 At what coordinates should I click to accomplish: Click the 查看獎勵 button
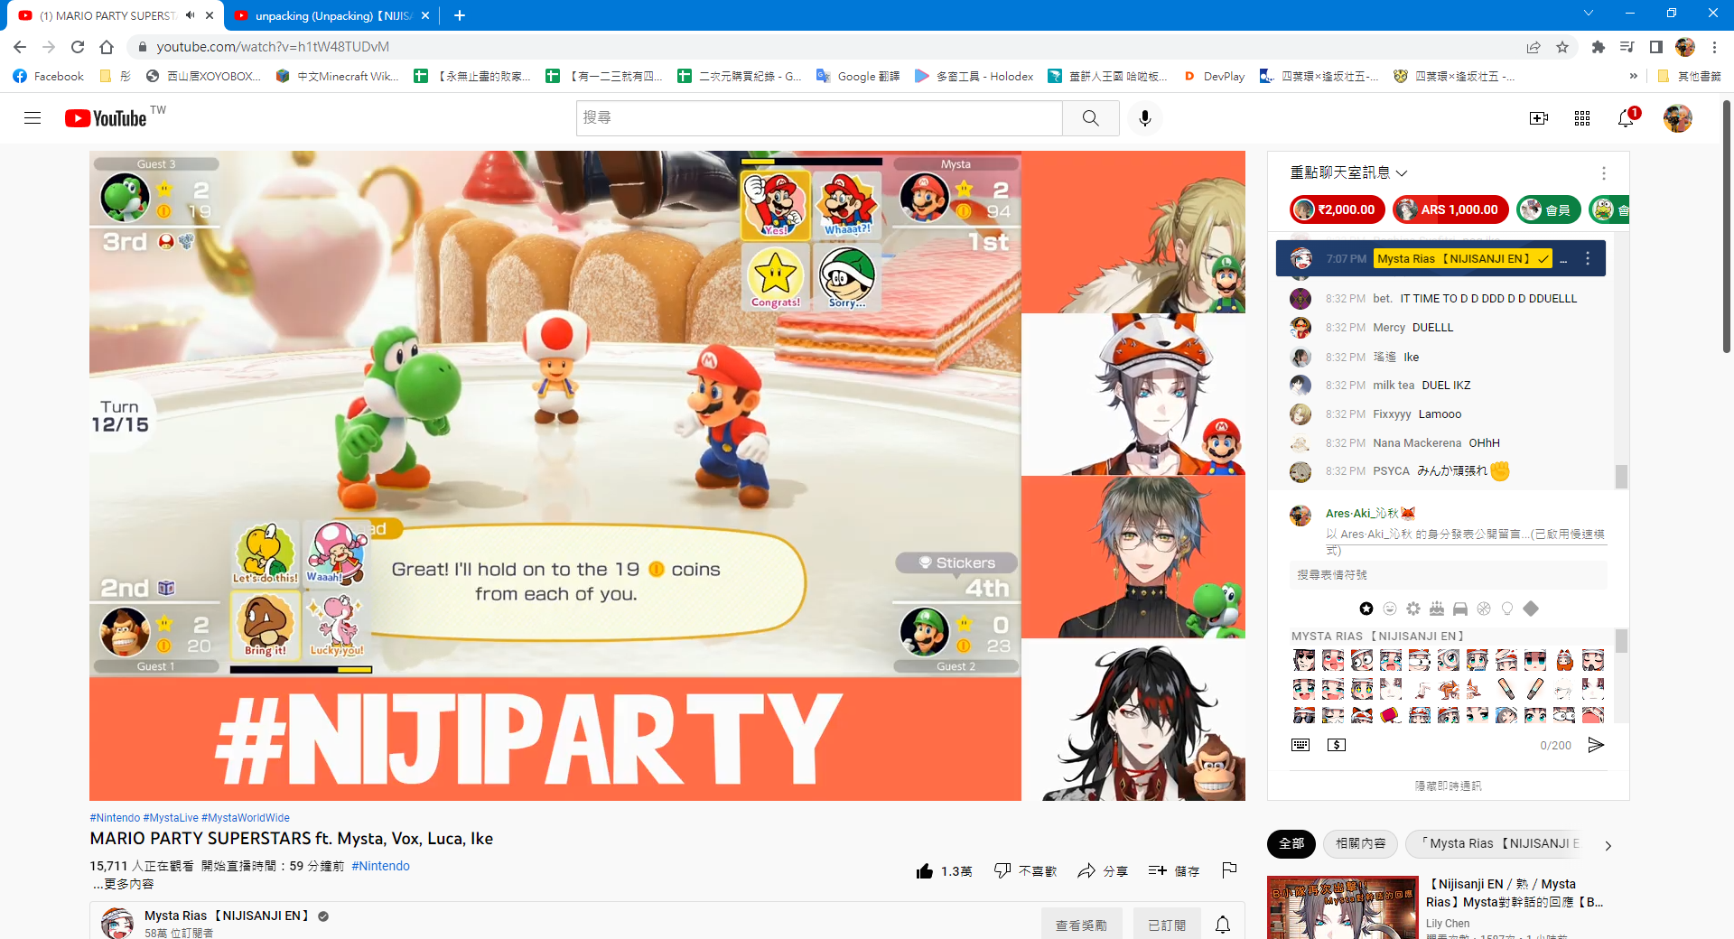1081,925
